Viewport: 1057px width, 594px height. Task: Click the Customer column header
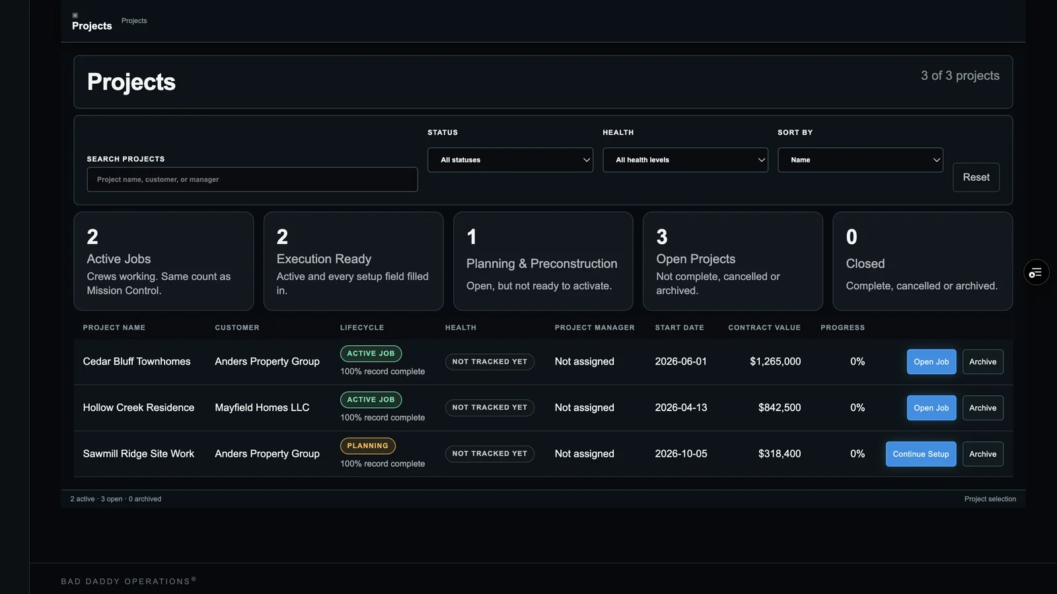(x=237, y=327)
